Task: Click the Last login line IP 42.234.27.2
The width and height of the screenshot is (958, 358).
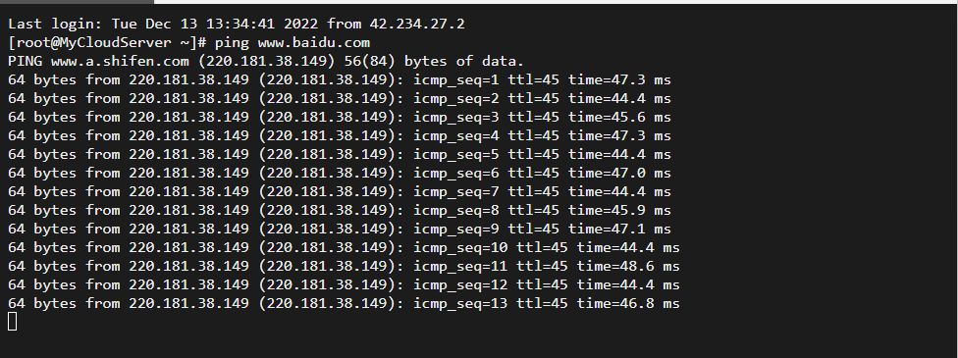Action: (417, 24)
